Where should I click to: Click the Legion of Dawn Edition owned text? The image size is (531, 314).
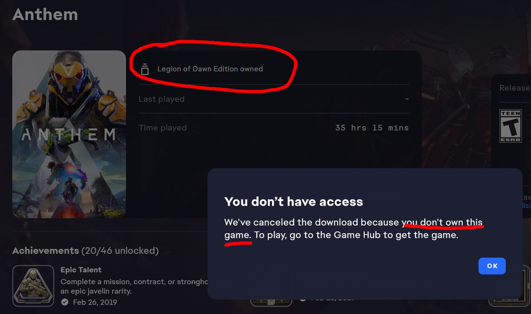coord(210,69)
